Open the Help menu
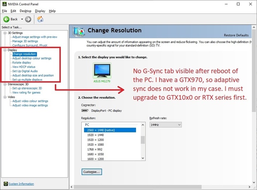Image resolution: width=257 pixels, height=190 pixels. (52, 11)
